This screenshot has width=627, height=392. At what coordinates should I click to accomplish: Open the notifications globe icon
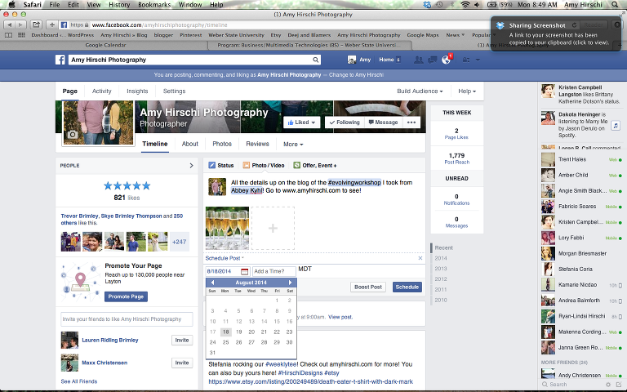click(446, 60)
